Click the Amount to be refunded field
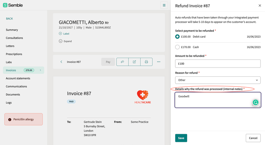The height and width of the screenshot is (145, 265). pos(218,64)
